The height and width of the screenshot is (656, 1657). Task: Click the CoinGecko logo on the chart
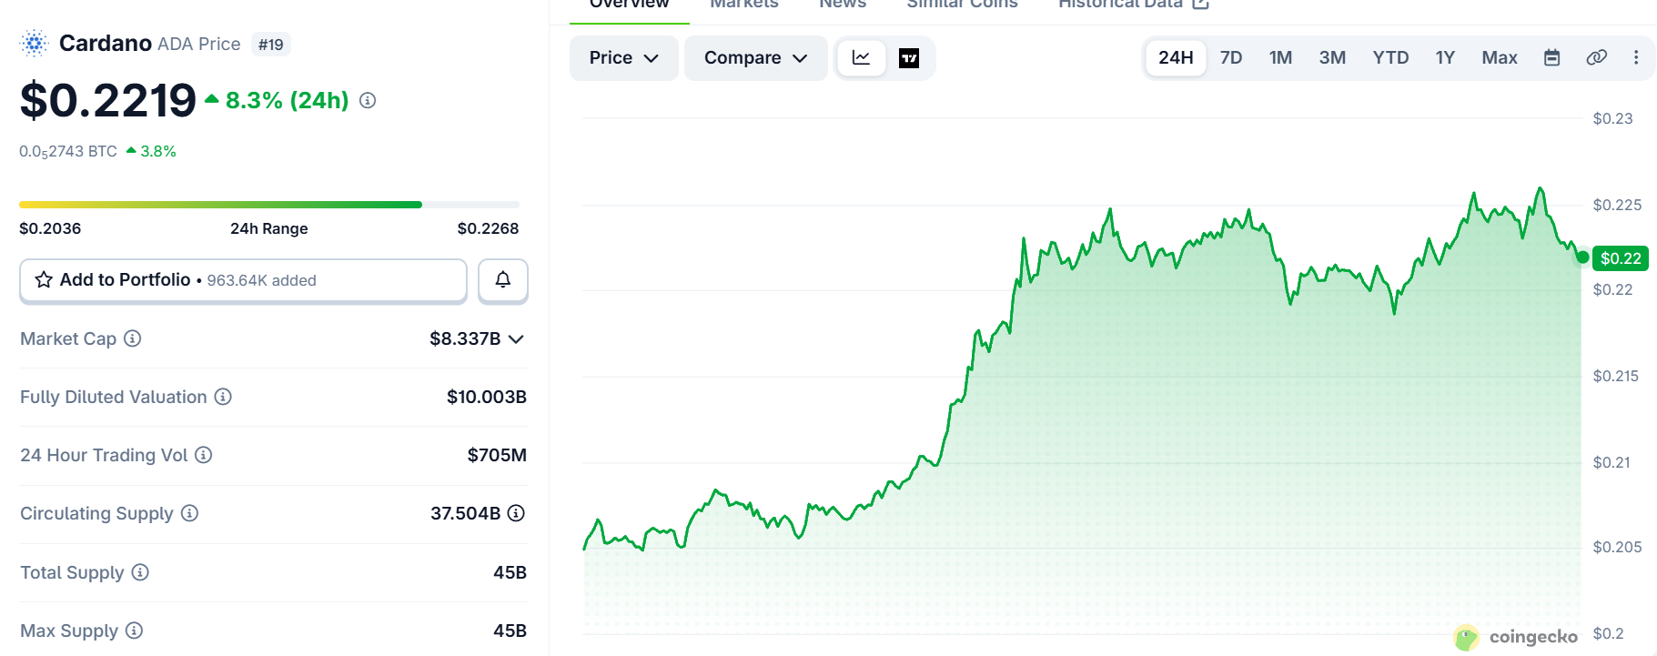tap(1516, 637)
